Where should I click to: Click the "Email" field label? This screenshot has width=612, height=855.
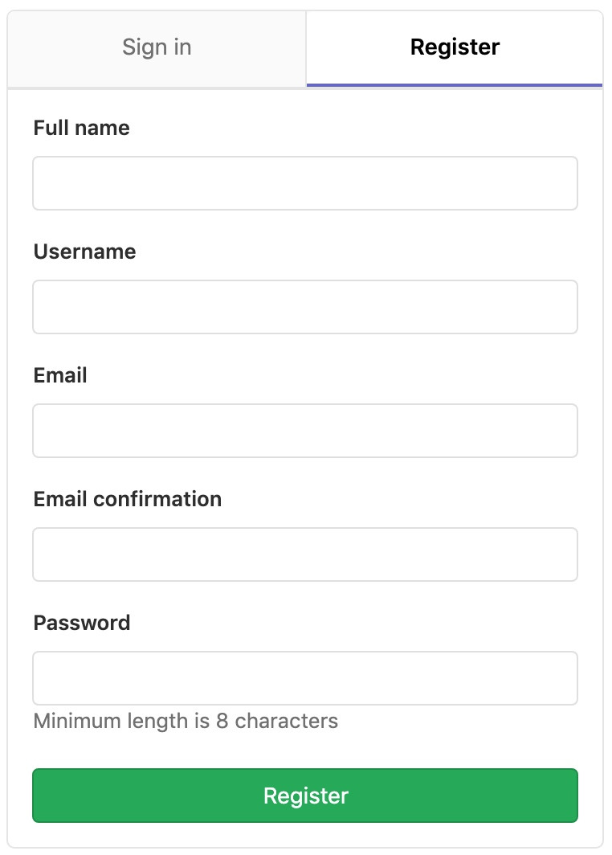click(60, 375)
